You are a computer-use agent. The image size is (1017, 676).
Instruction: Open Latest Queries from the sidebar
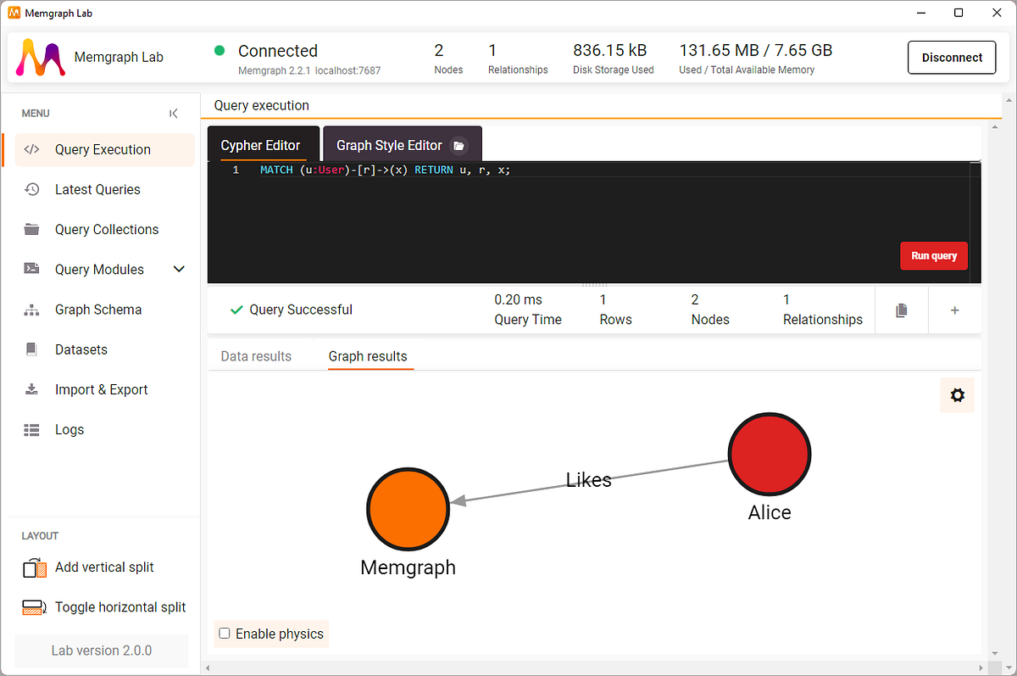pos(97,189)
